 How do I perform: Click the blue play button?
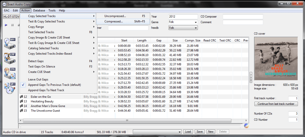6,25
